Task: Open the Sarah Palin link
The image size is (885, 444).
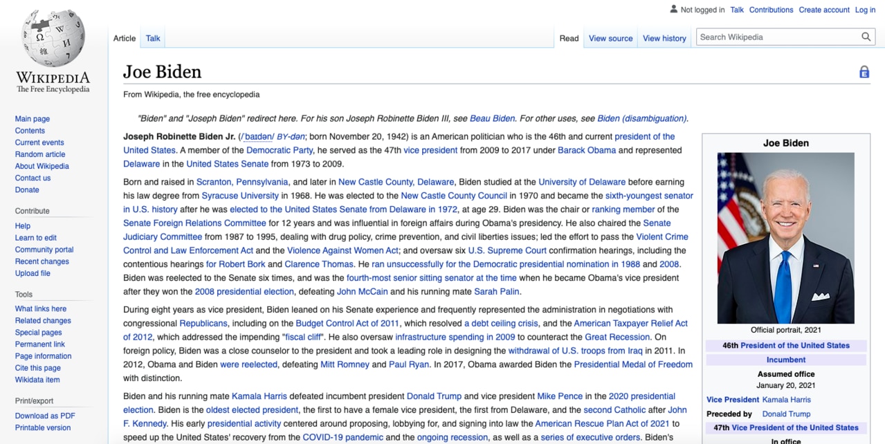Action: click(x=498, y=291)
